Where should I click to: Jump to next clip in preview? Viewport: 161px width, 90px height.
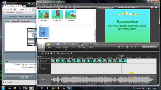pos(136,47)
